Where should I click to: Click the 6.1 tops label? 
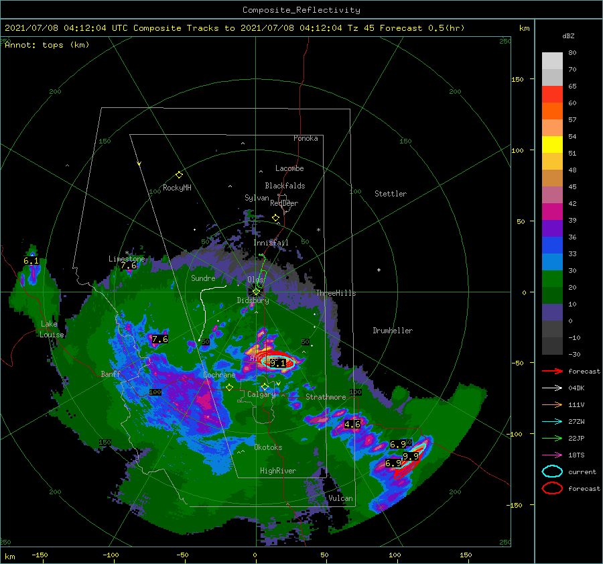(x=31, y=261)
